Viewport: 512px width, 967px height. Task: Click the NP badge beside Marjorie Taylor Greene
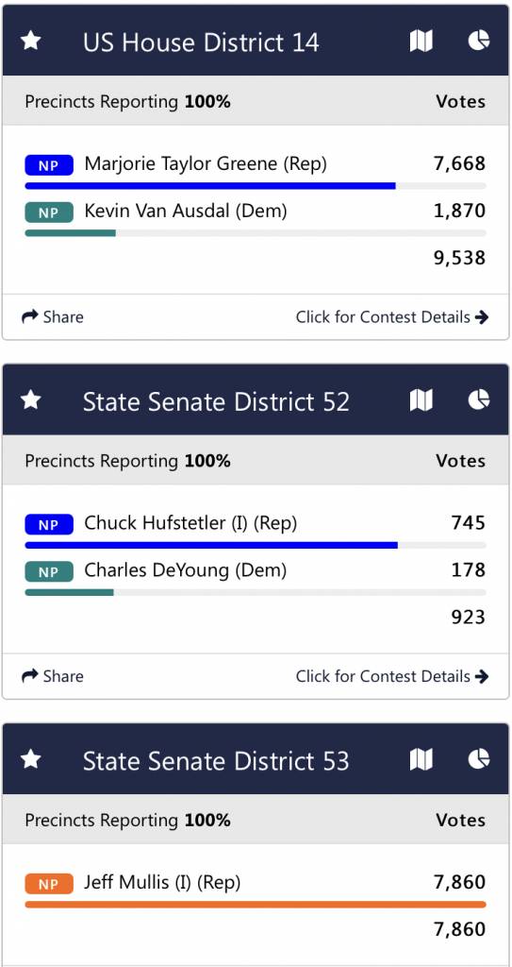(x=49, y=165)
